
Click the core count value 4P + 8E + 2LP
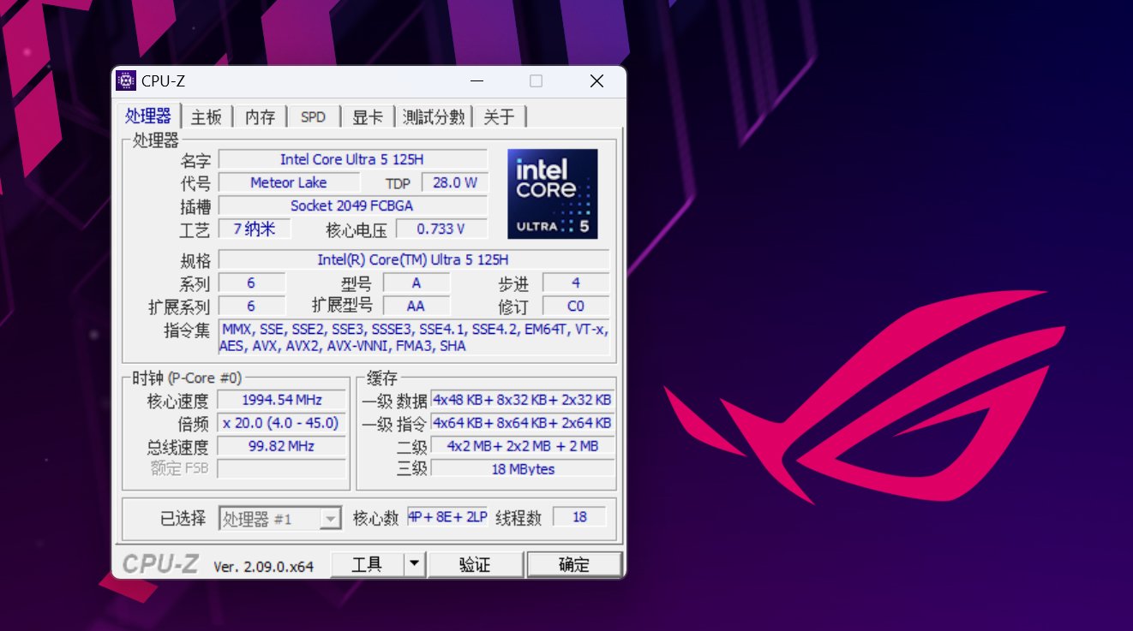pos(447,516)
